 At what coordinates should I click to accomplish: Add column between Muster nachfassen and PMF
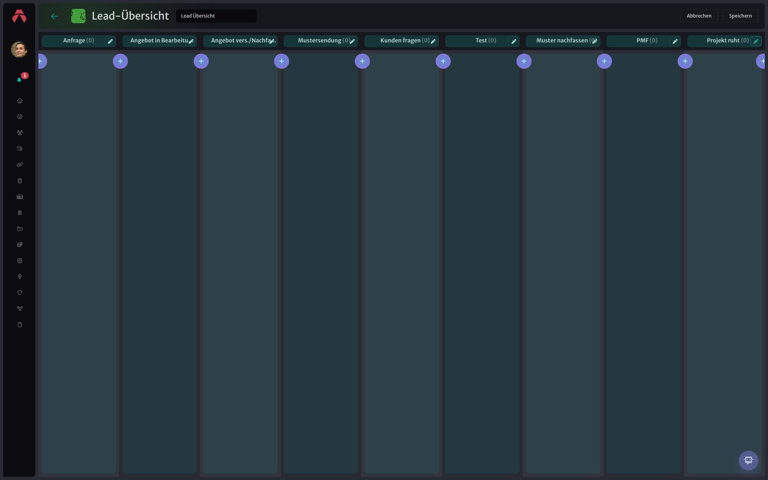[x=604, y=61]
